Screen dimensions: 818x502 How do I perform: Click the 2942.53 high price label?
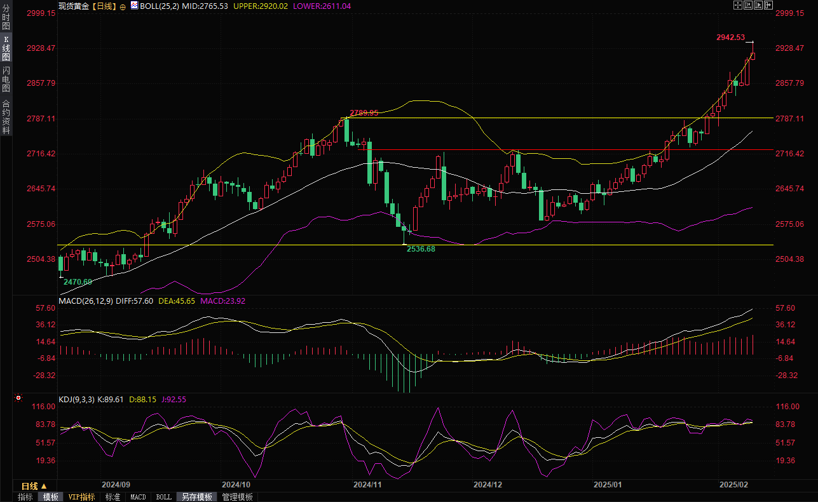tap(730, 37)
